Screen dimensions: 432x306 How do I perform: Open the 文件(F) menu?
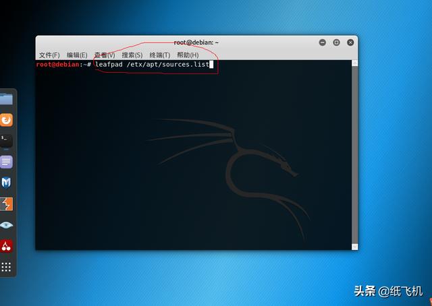(x=49, y=55)
